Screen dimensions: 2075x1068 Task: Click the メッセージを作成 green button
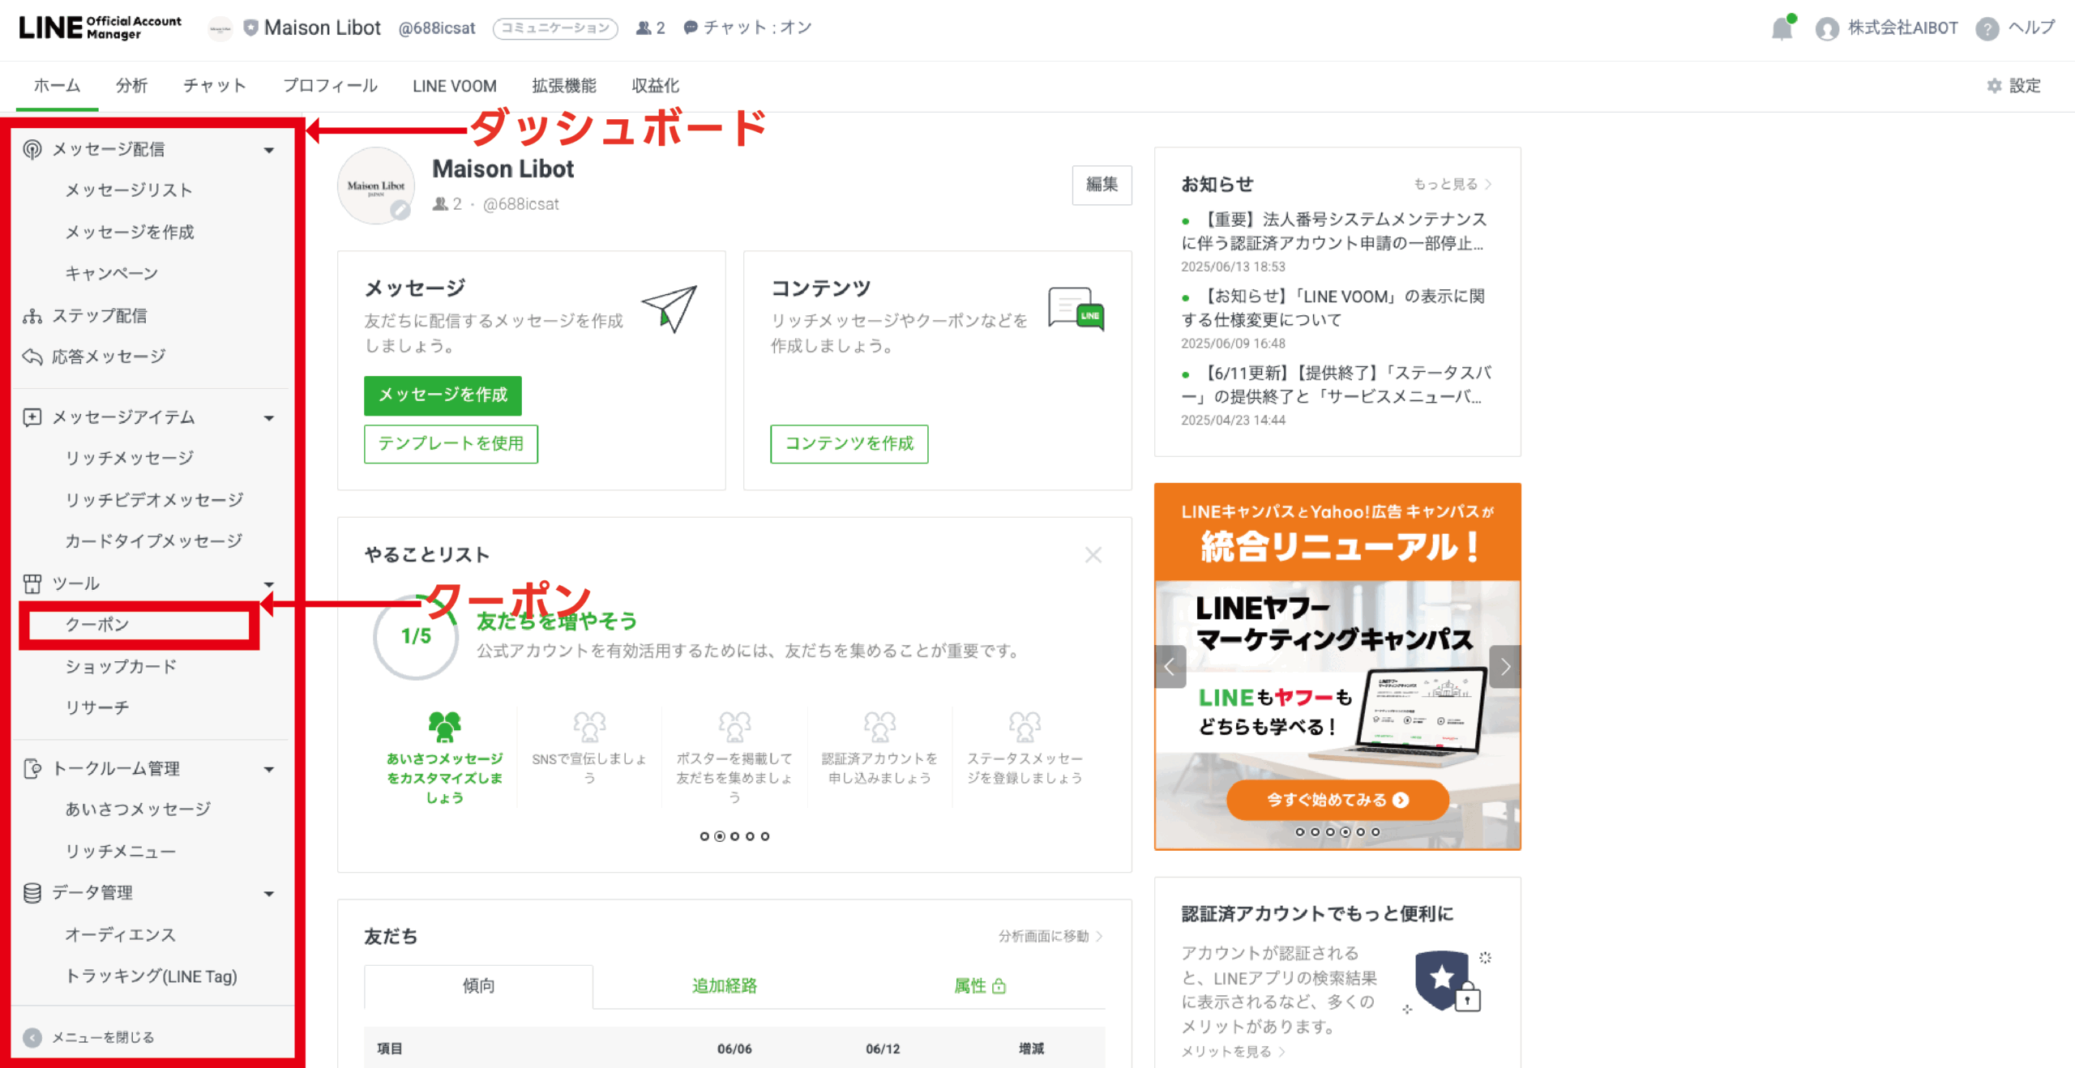[443, 395]
